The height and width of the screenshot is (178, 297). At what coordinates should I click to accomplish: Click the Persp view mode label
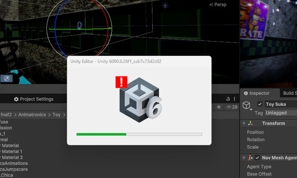pos(218,4)
